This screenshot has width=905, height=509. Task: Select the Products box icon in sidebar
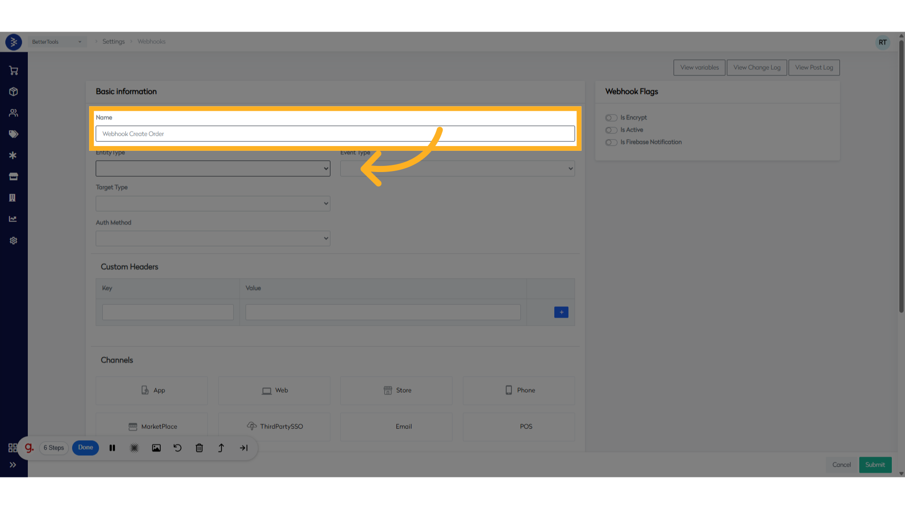click(13, 91)
